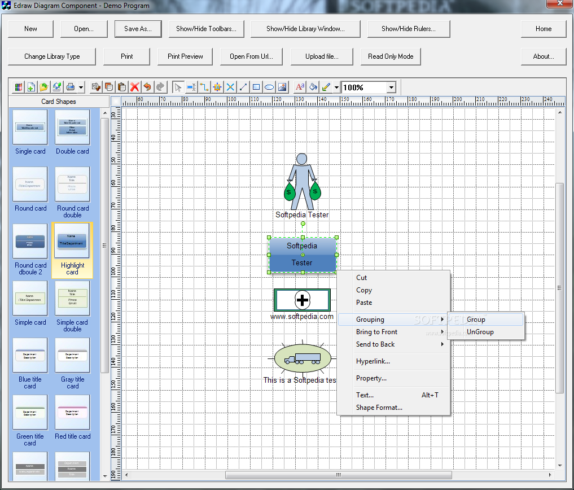
Task: Create a new document via toolbar icon
Action: (31, 87)
